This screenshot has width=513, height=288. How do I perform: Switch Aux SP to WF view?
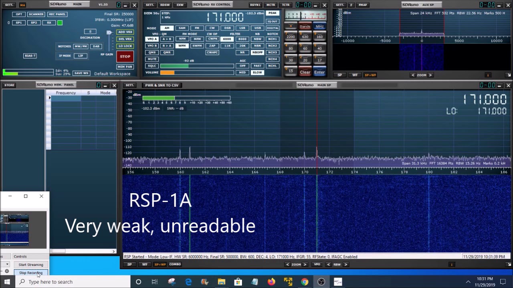[355, 75]
